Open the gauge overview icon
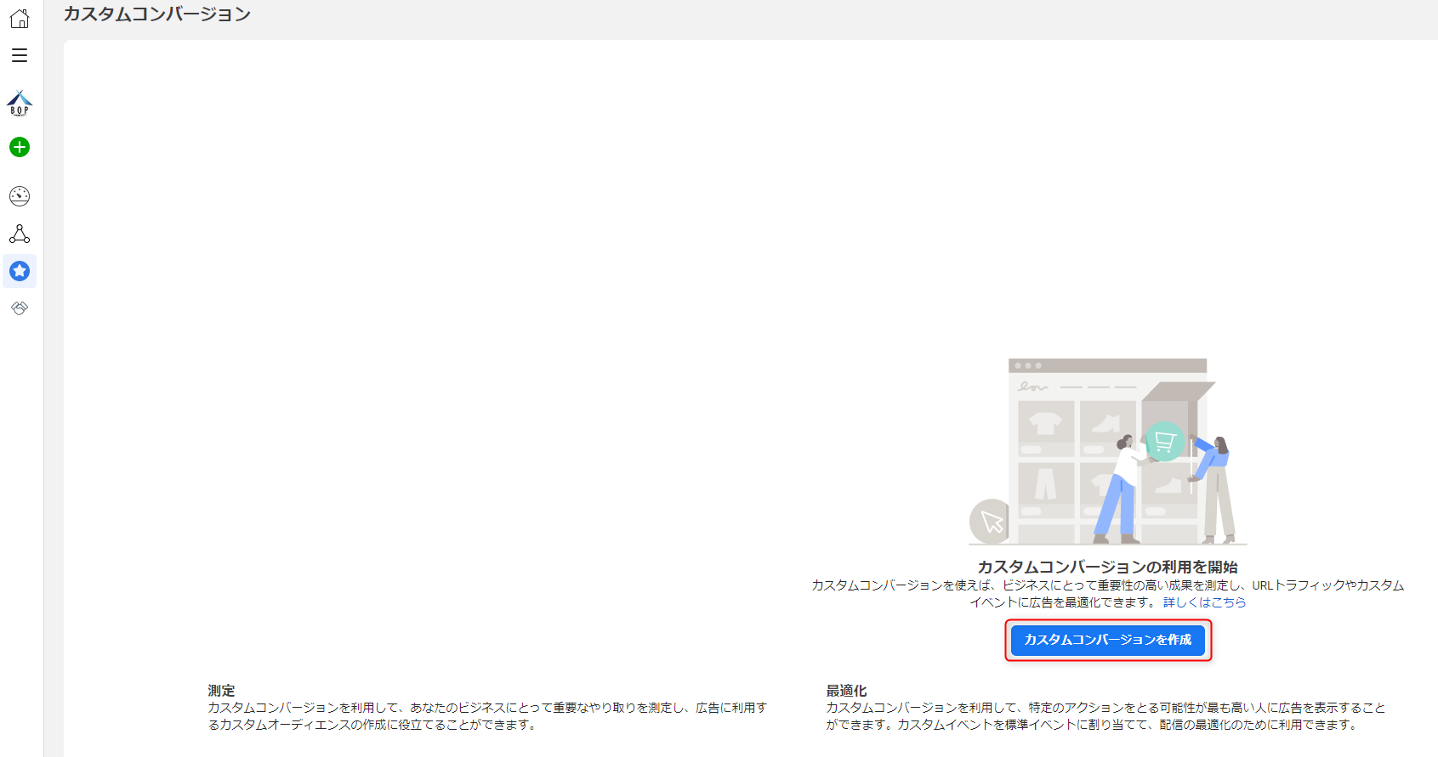 (20, 196)
